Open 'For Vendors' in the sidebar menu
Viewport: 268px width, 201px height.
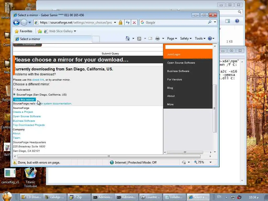click(175, 80)
